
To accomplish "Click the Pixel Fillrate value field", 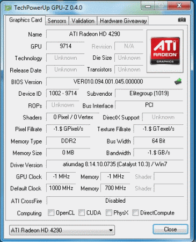I will tap(68, 129).
